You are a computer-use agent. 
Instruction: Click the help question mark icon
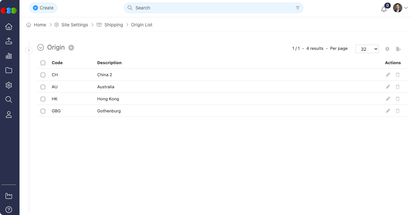click(9, 209)
